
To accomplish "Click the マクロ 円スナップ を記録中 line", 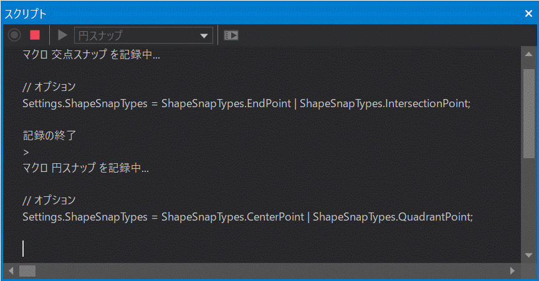I will [85, 168].
